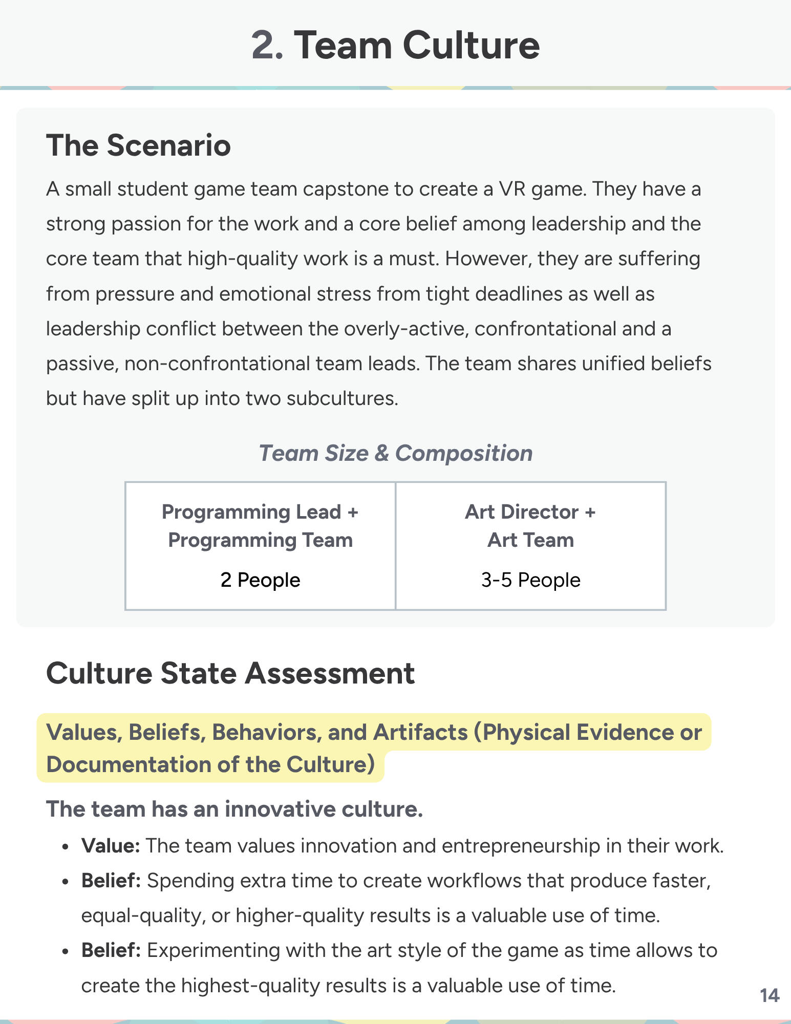Click the '2. Team Culture' page title
This screenshot has height=1024, width=791.
(x=395, y=45)
